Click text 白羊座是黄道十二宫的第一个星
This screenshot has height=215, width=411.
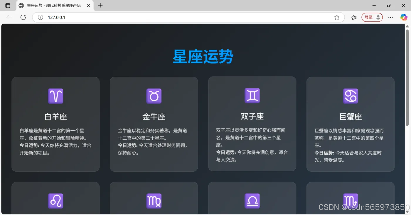tap(52, 131)
